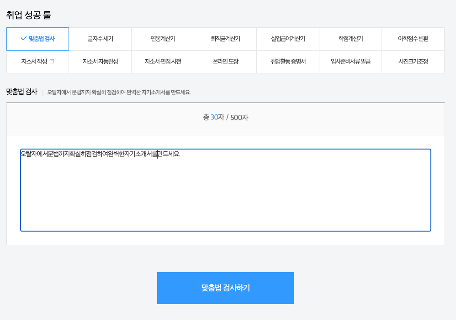Select the 취업활동 증명서 tool
The height and width of the screenshot is (320, 456).
[x=288, y=61]
